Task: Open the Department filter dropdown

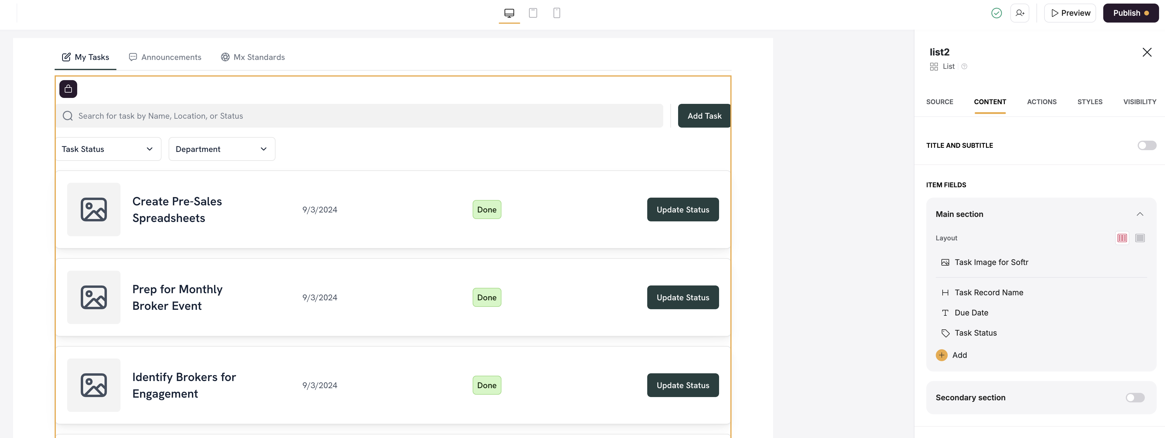Action: (221, 149)
